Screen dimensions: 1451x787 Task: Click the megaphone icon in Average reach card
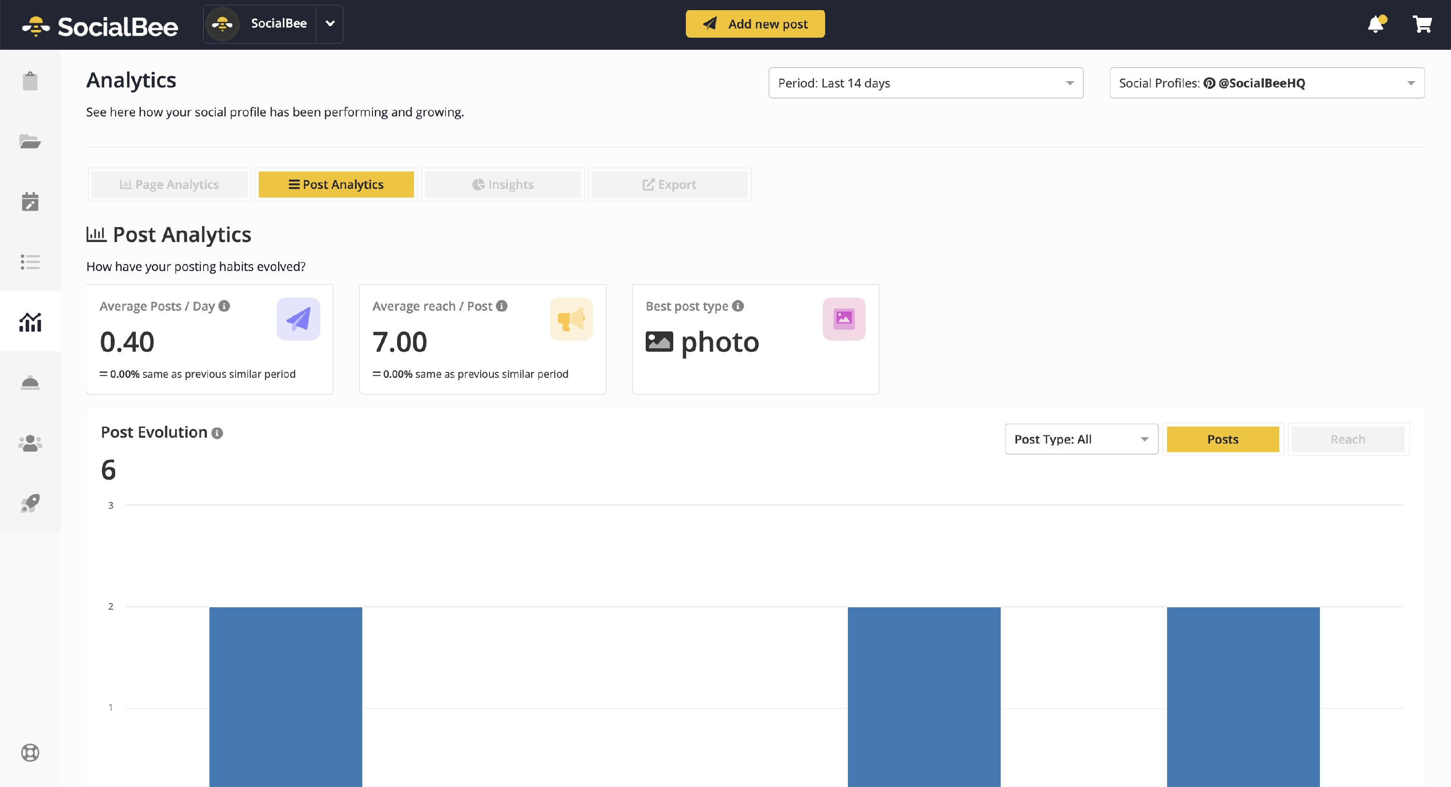(571, 319)
